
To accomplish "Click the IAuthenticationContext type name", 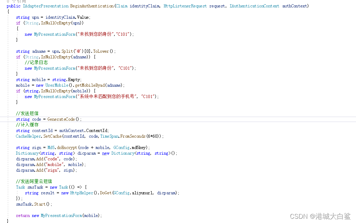I will click(x=254, y=6).
